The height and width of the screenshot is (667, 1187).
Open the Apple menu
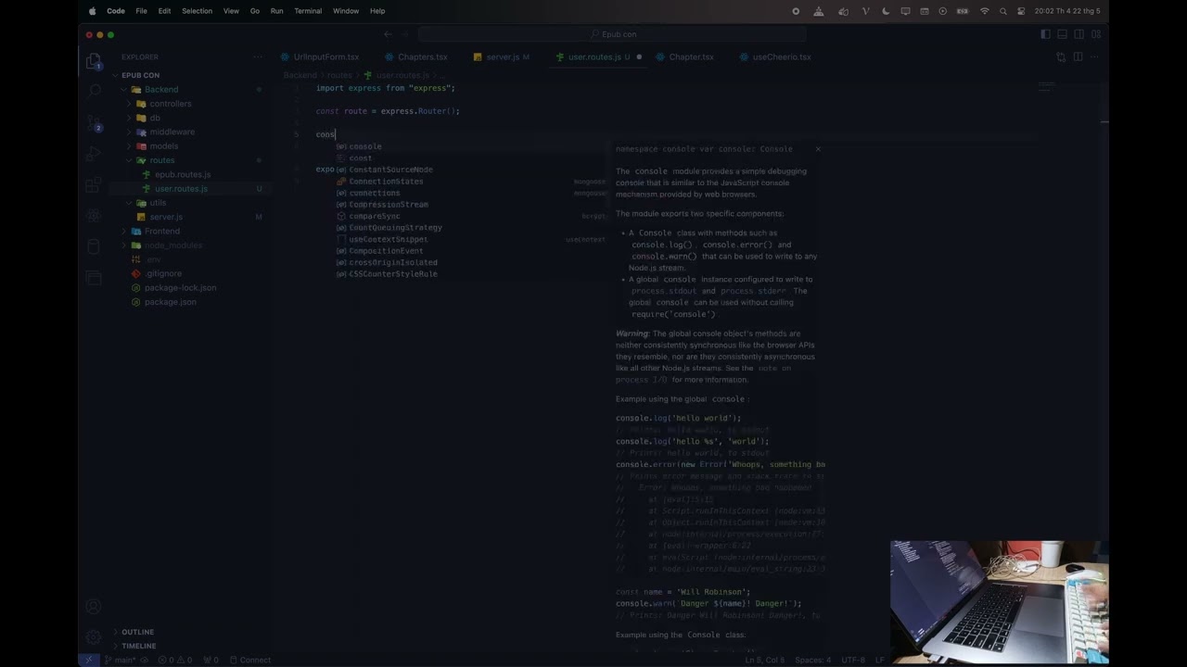[x=92, y=11]
